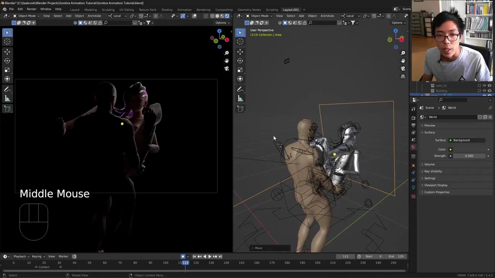
Task: Select the Move tool in left viewport
Action: [x=7, y=51]
